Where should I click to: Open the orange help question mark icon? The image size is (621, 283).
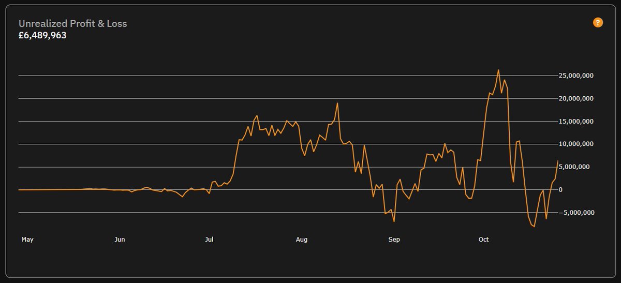[598, 22]
